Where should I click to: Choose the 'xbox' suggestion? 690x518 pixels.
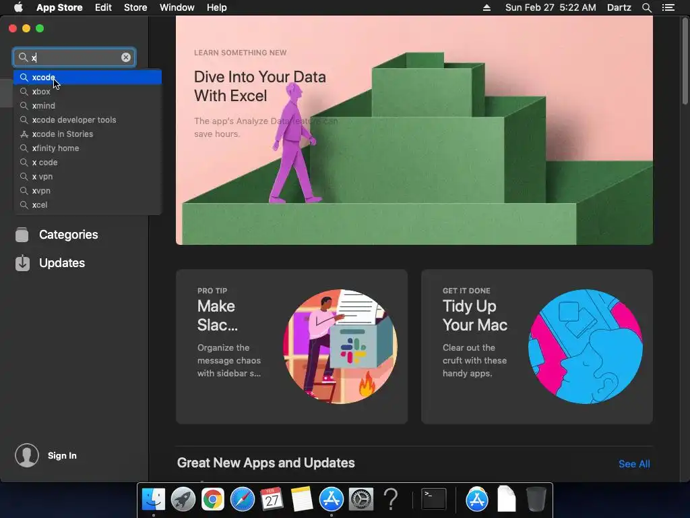88,92
